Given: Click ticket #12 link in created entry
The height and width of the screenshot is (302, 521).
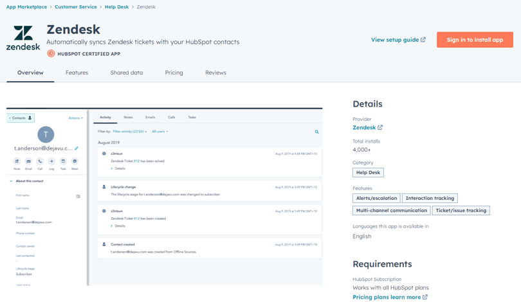Looking at the screenshot, I should click(136, 218).
